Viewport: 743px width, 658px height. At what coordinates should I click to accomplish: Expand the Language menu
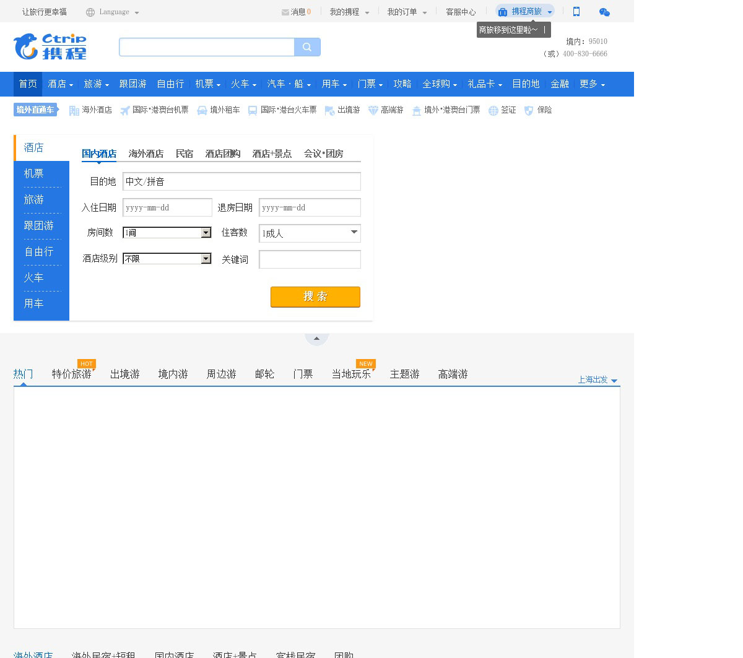click(x=113, y=12)
